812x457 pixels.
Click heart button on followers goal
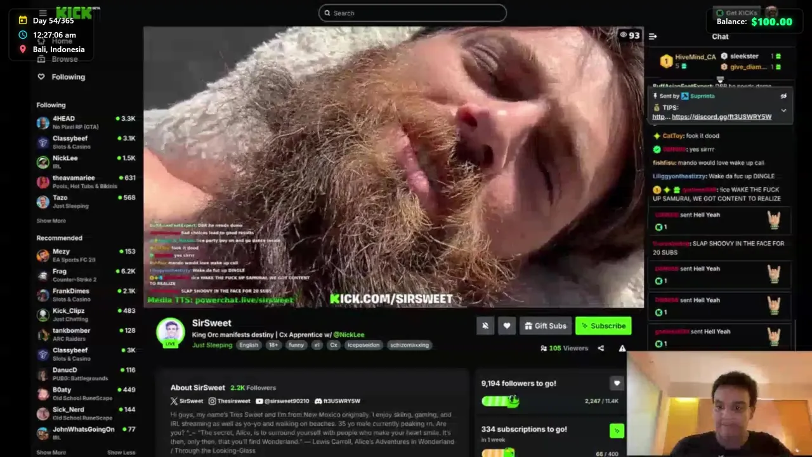point(617,383)
